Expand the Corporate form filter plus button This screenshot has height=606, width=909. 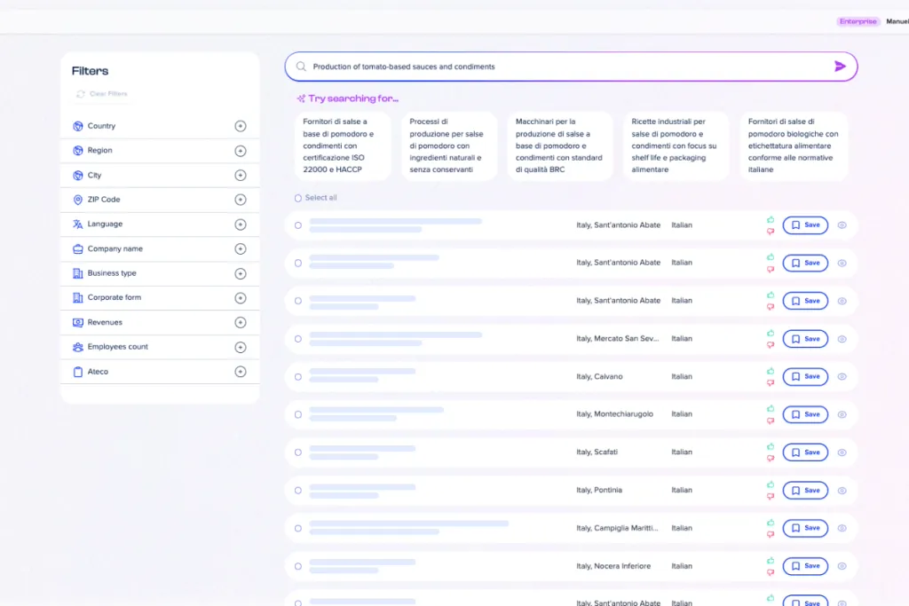[x=240, y=298]
